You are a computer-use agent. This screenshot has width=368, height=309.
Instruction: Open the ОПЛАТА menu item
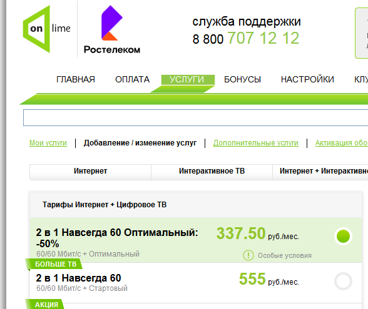[133, 80]
